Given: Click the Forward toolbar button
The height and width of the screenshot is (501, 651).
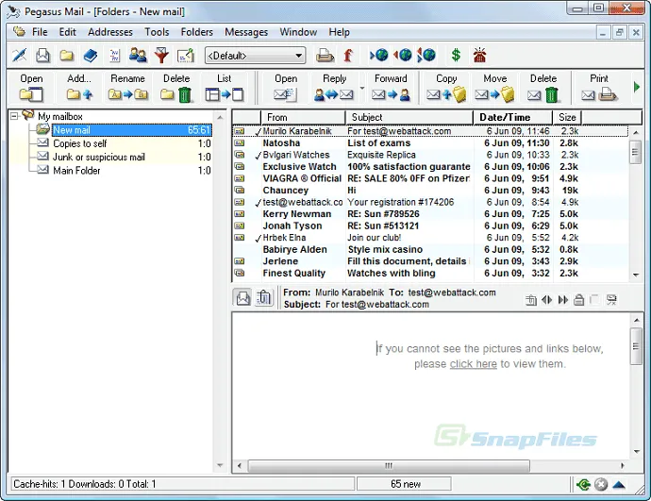Looking at the screenshot, I should click(391, 87).
